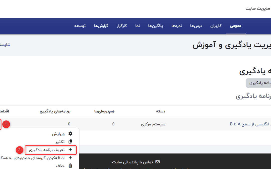Click the شایستگی link at the left edge

[x=5, y=45]
